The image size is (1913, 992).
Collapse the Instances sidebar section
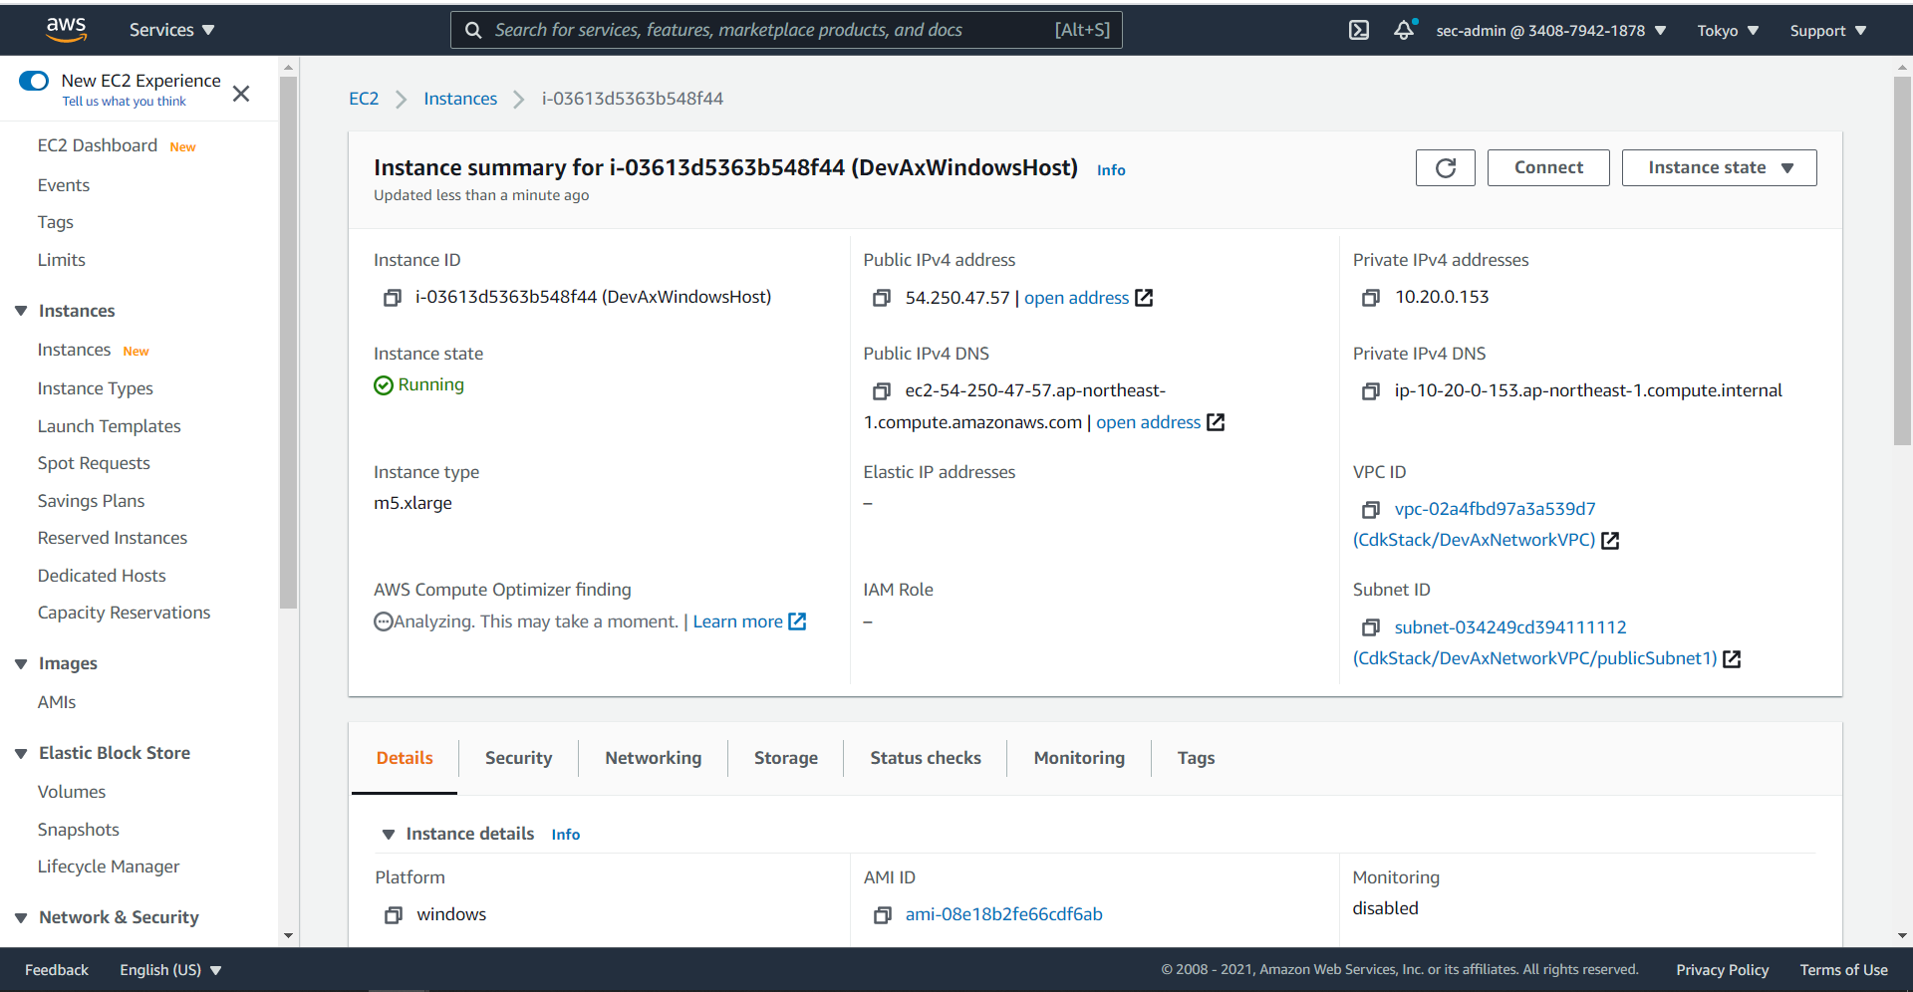tap(21, 311)
